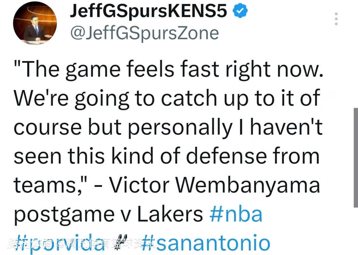Click the name Victor Wembanyama in tweet

point(214,185)
